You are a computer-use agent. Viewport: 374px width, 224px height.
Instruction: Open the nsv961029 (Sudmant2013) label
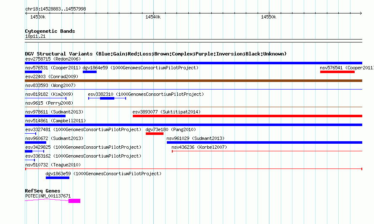(x=195, y=138)
